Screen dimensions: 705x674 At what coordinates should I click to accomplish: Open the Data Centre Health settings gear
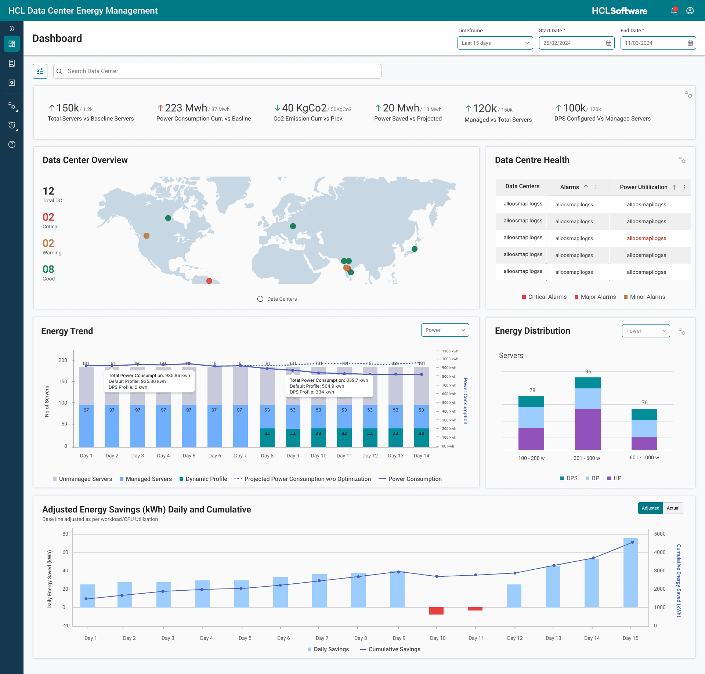(x=682, y=160)
